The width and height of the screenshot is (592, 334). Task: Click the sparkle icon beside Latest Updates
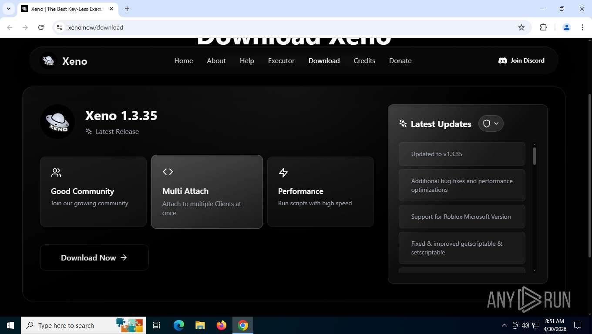coord(403,124)
